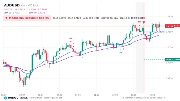This screenshot has height=101, width=180.
Task: Click the 29.07 date axis label
Action: click(x=22, y=95)
